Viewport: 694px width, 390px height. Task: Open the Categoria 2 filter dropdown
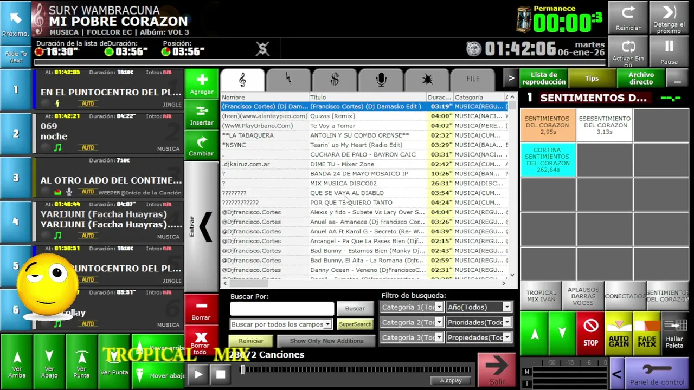coord(412,322)
